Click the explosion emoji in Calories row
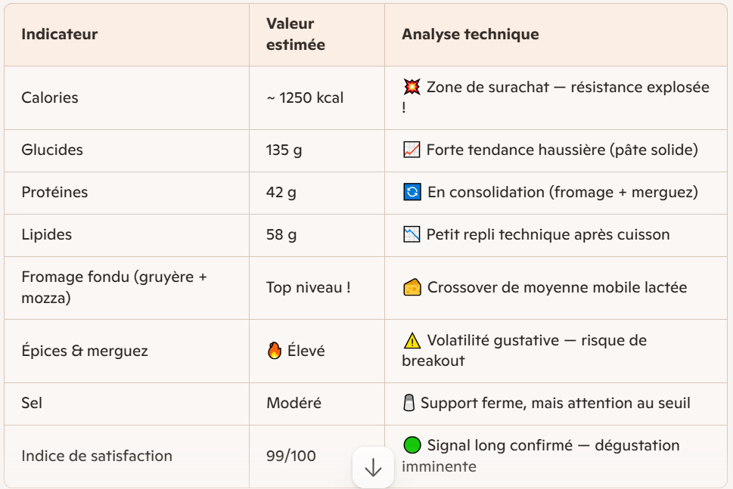This screenshot has width=733, height=489. [412, 88]
